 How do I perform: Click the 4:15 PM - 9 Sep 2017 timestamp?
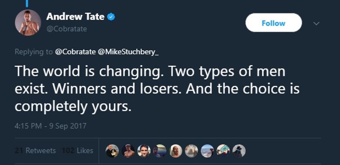pyautogui.click(x=50, y=126)
